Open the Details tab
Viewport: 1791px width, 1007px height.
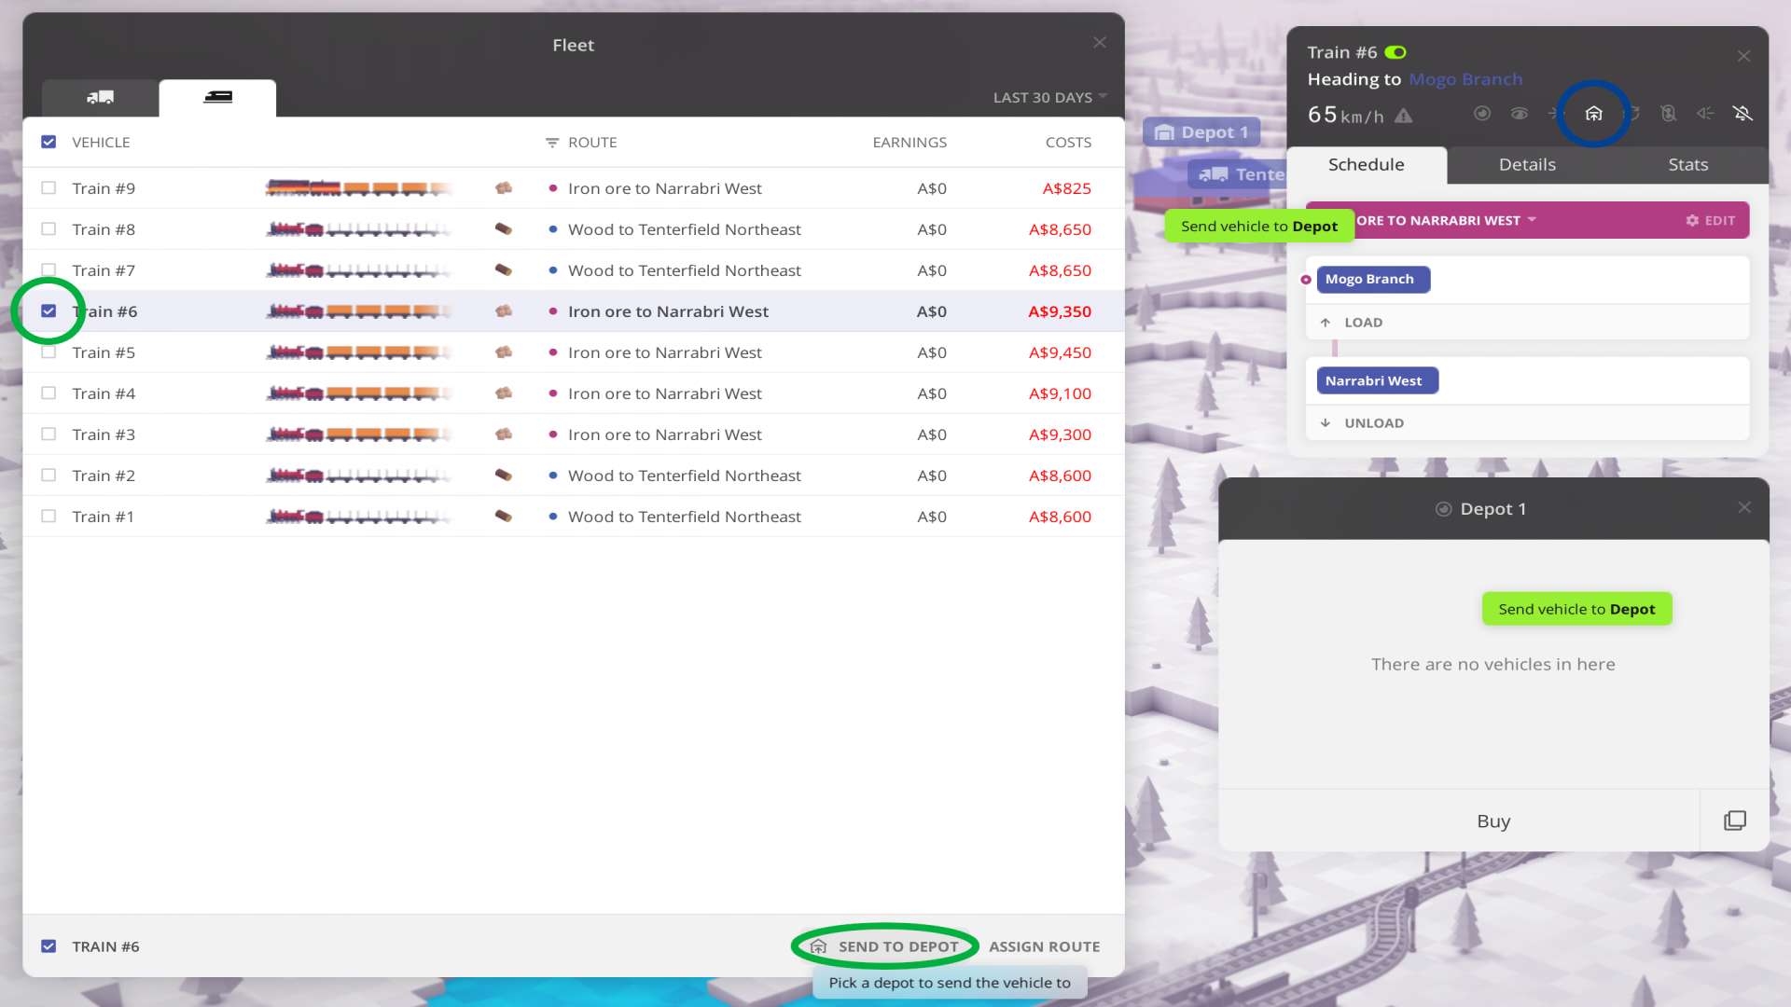(x=1527, y=165)
